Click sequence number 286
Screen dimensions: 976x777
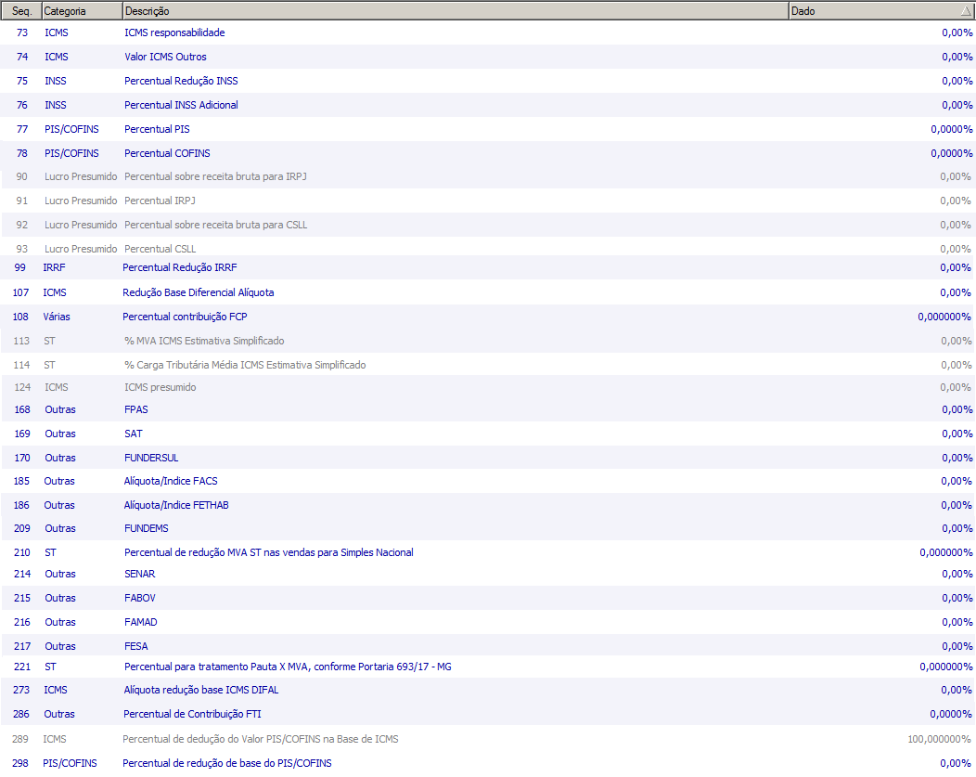tap(21, 714)
